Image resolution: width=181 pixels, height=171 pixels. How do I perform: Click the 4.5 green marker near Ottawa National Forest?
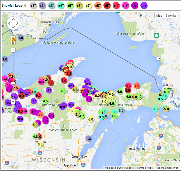tap(45, 101)
